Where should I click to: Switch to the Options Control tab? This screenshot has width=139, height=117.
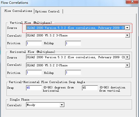click(x=48, y=11)
